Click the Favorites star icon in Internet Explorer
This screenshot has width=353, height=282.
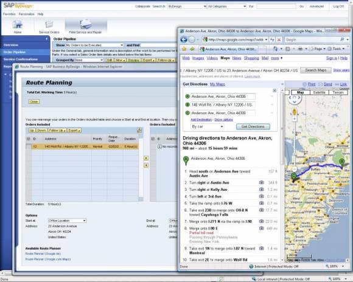coord(184,49)
